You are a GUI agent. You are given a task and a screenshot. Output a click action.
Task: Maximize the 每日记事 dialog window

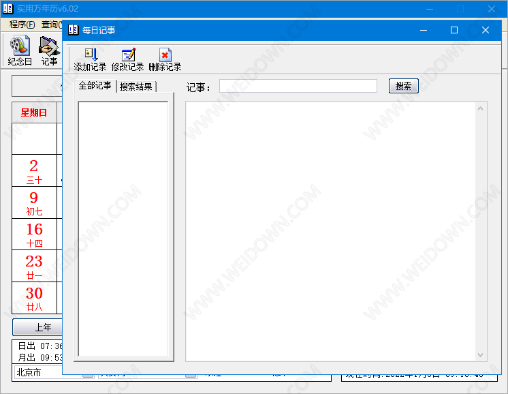point(454,30)
